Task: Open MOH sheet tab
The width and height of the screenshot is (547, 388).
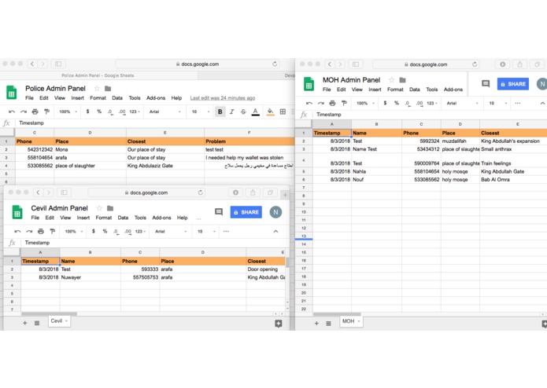Action: click(x=351, y=321)
